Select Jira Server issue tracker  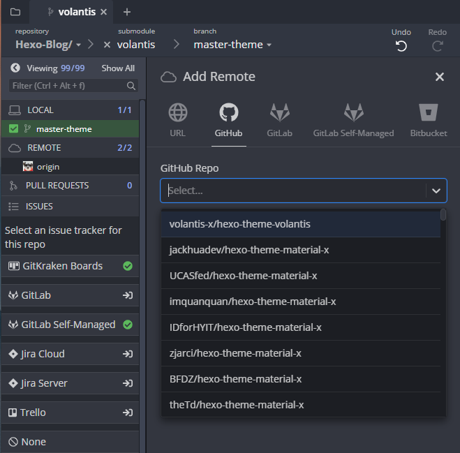coord(70,383)
